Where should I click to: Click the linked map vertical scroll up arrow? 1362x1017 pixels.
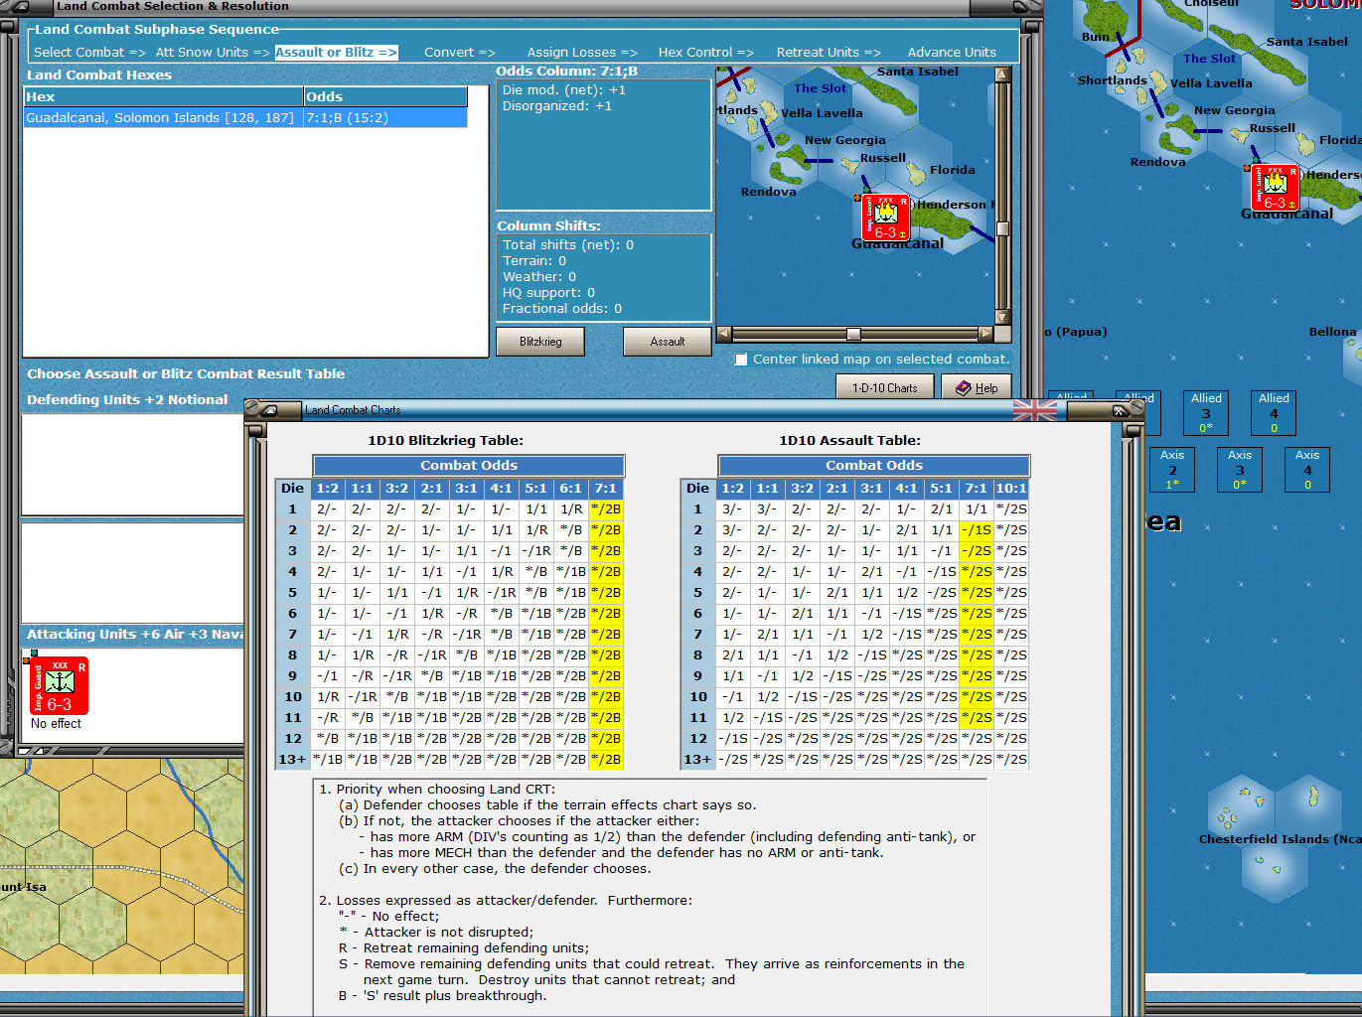tap(1002, 74)
